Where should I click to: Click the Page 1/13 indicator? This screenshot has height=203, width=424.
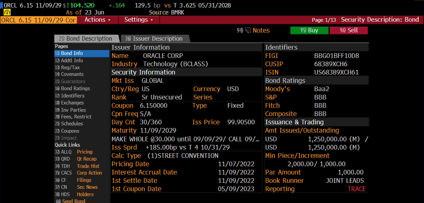coord(324,20)
